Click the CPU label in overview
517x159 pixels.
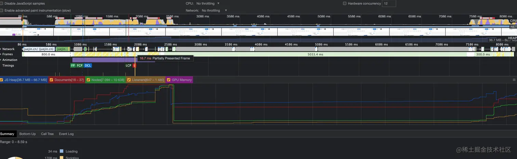(x=513, y=21)
